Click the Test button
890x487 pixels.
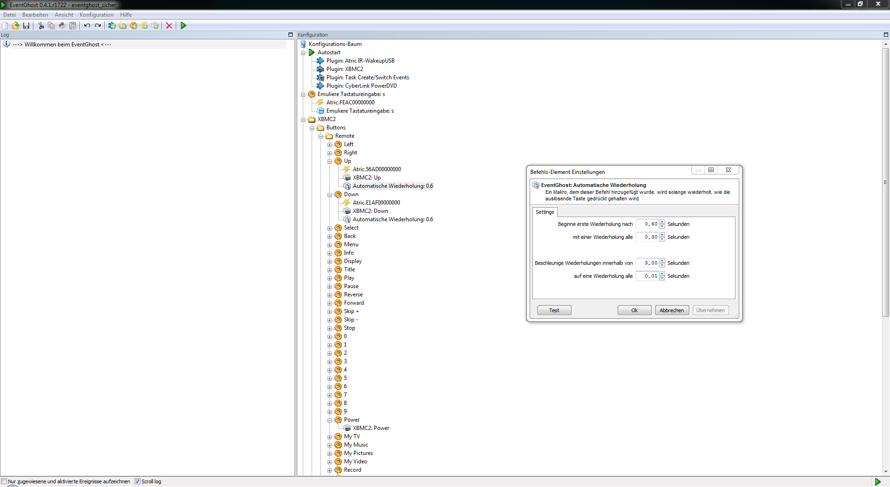pyautogui.click(x=554, y=310)
